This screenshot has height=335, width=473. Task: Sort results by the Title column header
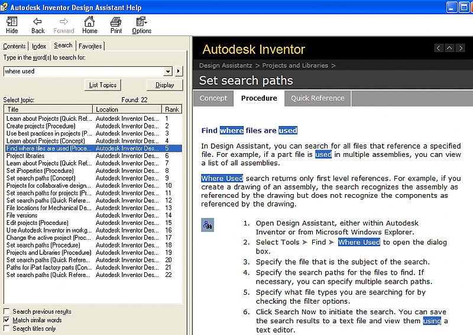pos(48,109)
